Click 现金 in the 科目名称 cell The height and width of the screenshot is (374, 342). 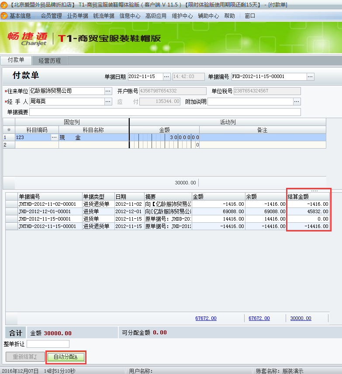point(93,137)
